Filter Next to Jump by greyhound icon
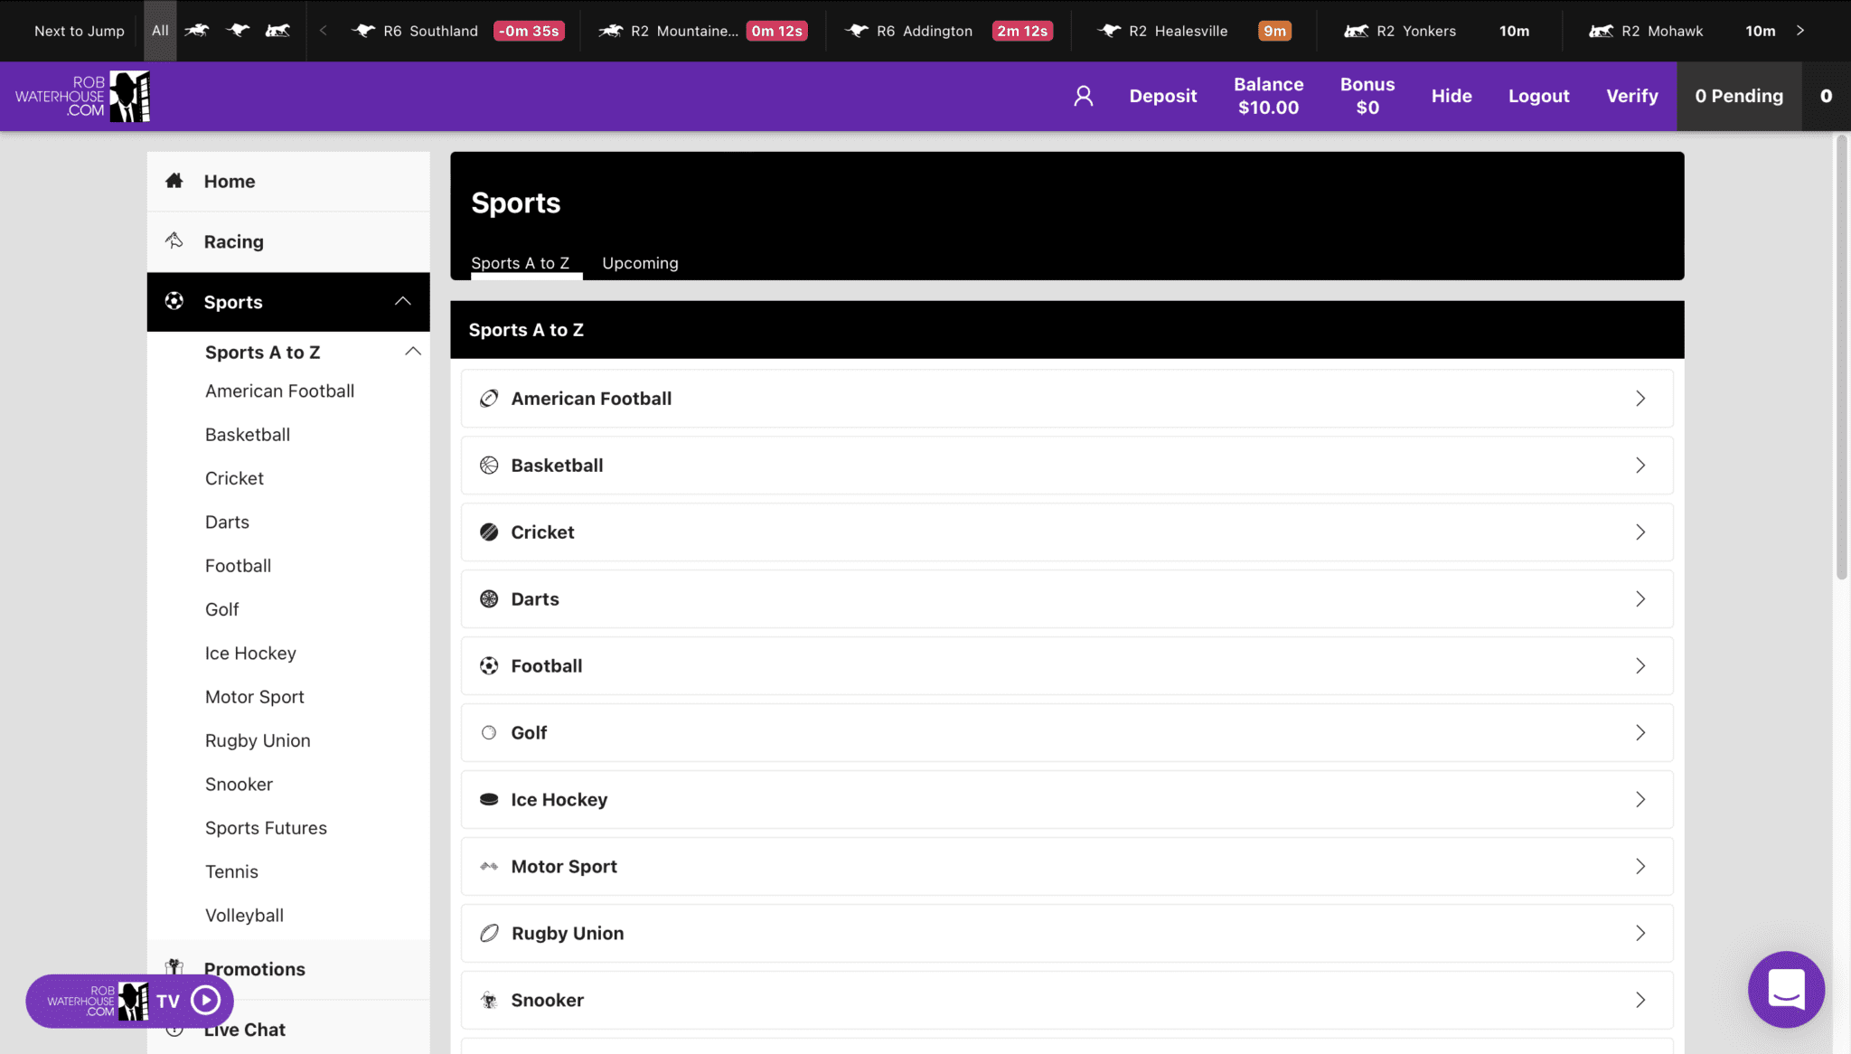Screen dimensions: 1851x1054 coord(238,31)
